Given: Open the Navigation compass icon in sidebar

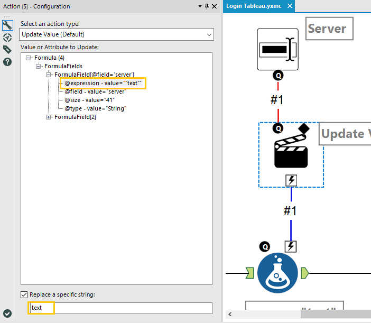Looking at the screenshot, I should coord(7,38).
